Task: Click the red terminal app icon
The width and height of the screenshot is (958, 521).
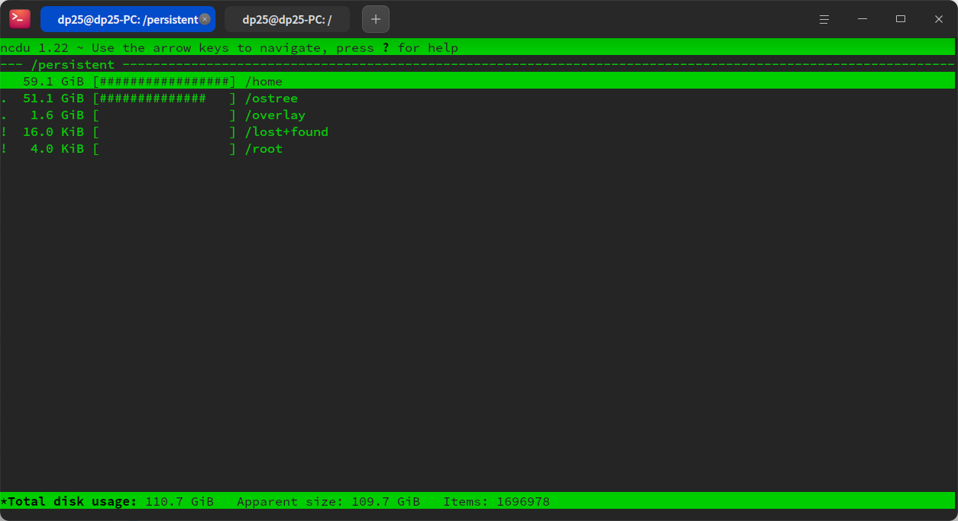Action: pyautogui.click(x=20, y=19)
